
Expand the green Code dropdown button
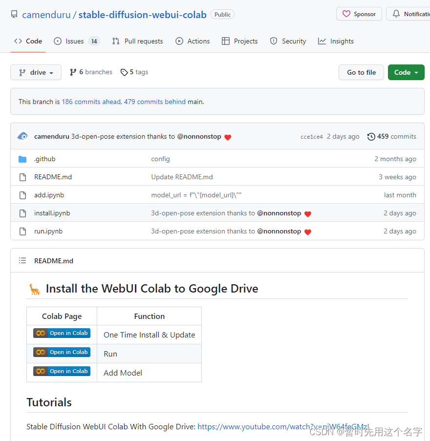[x=406, y=72]
